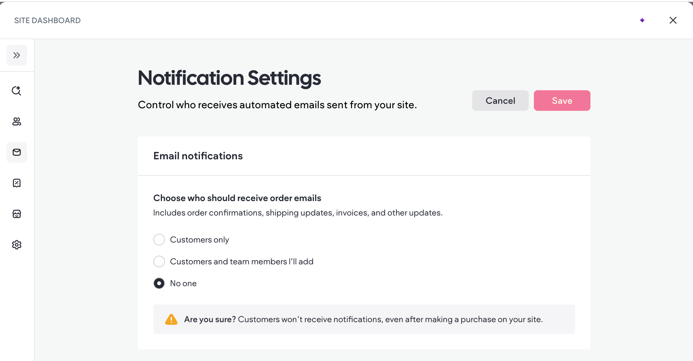Open the people/customers sidebar icon

point(17,121)
